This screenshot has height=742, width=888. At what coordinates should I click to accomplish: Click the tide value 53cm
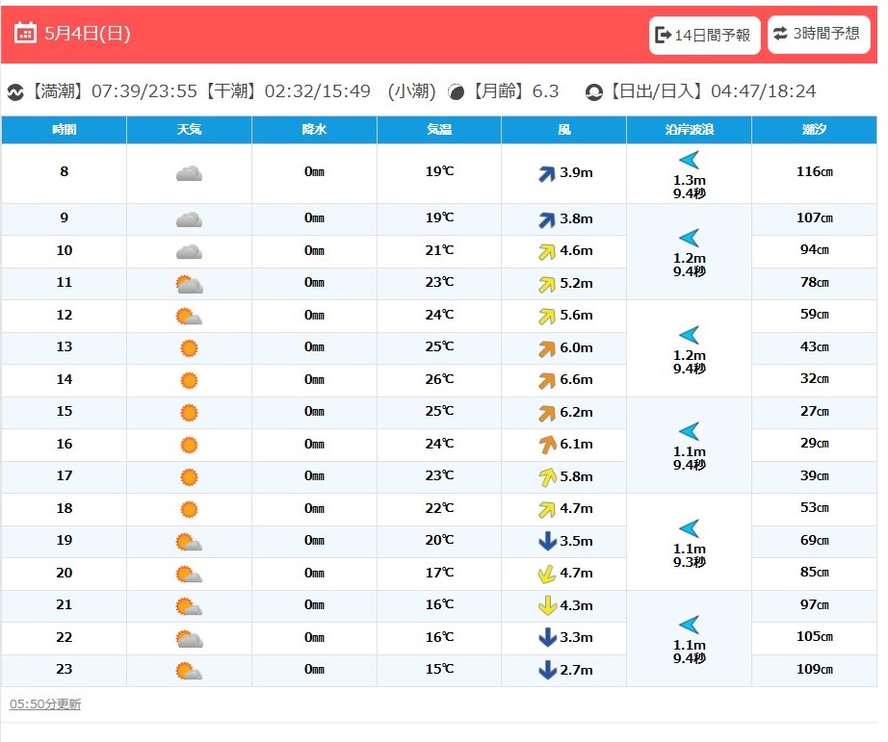click(x=815, y=508)
